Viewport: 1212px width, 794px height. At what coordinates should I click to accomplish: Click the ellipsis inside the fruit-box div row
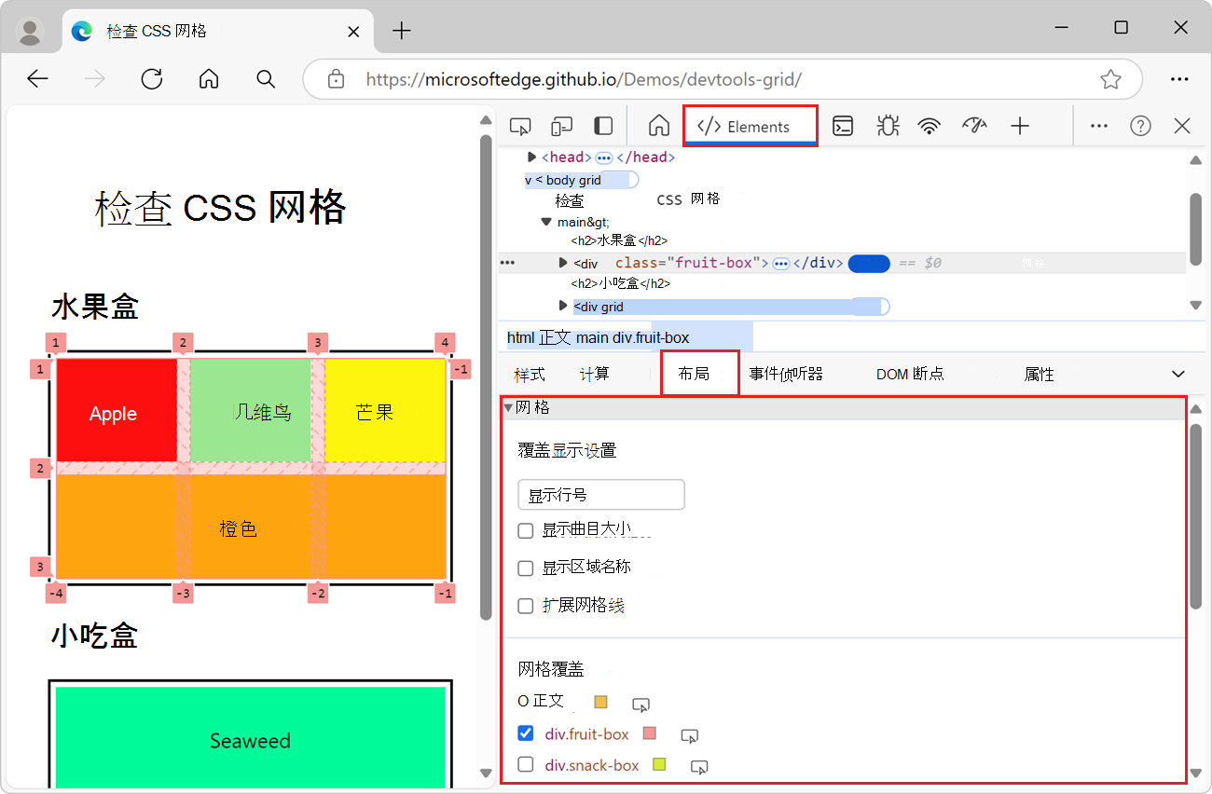tap(781, 264)
